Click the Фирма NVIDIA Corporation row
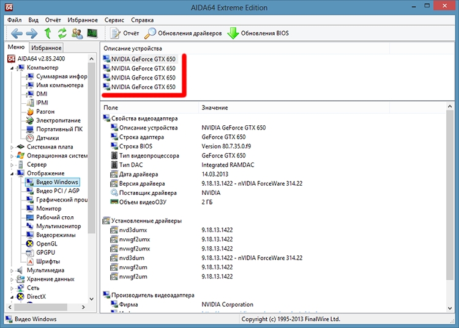Image resolution: width=459 pixels, height=328 pixels. [182, 305]
